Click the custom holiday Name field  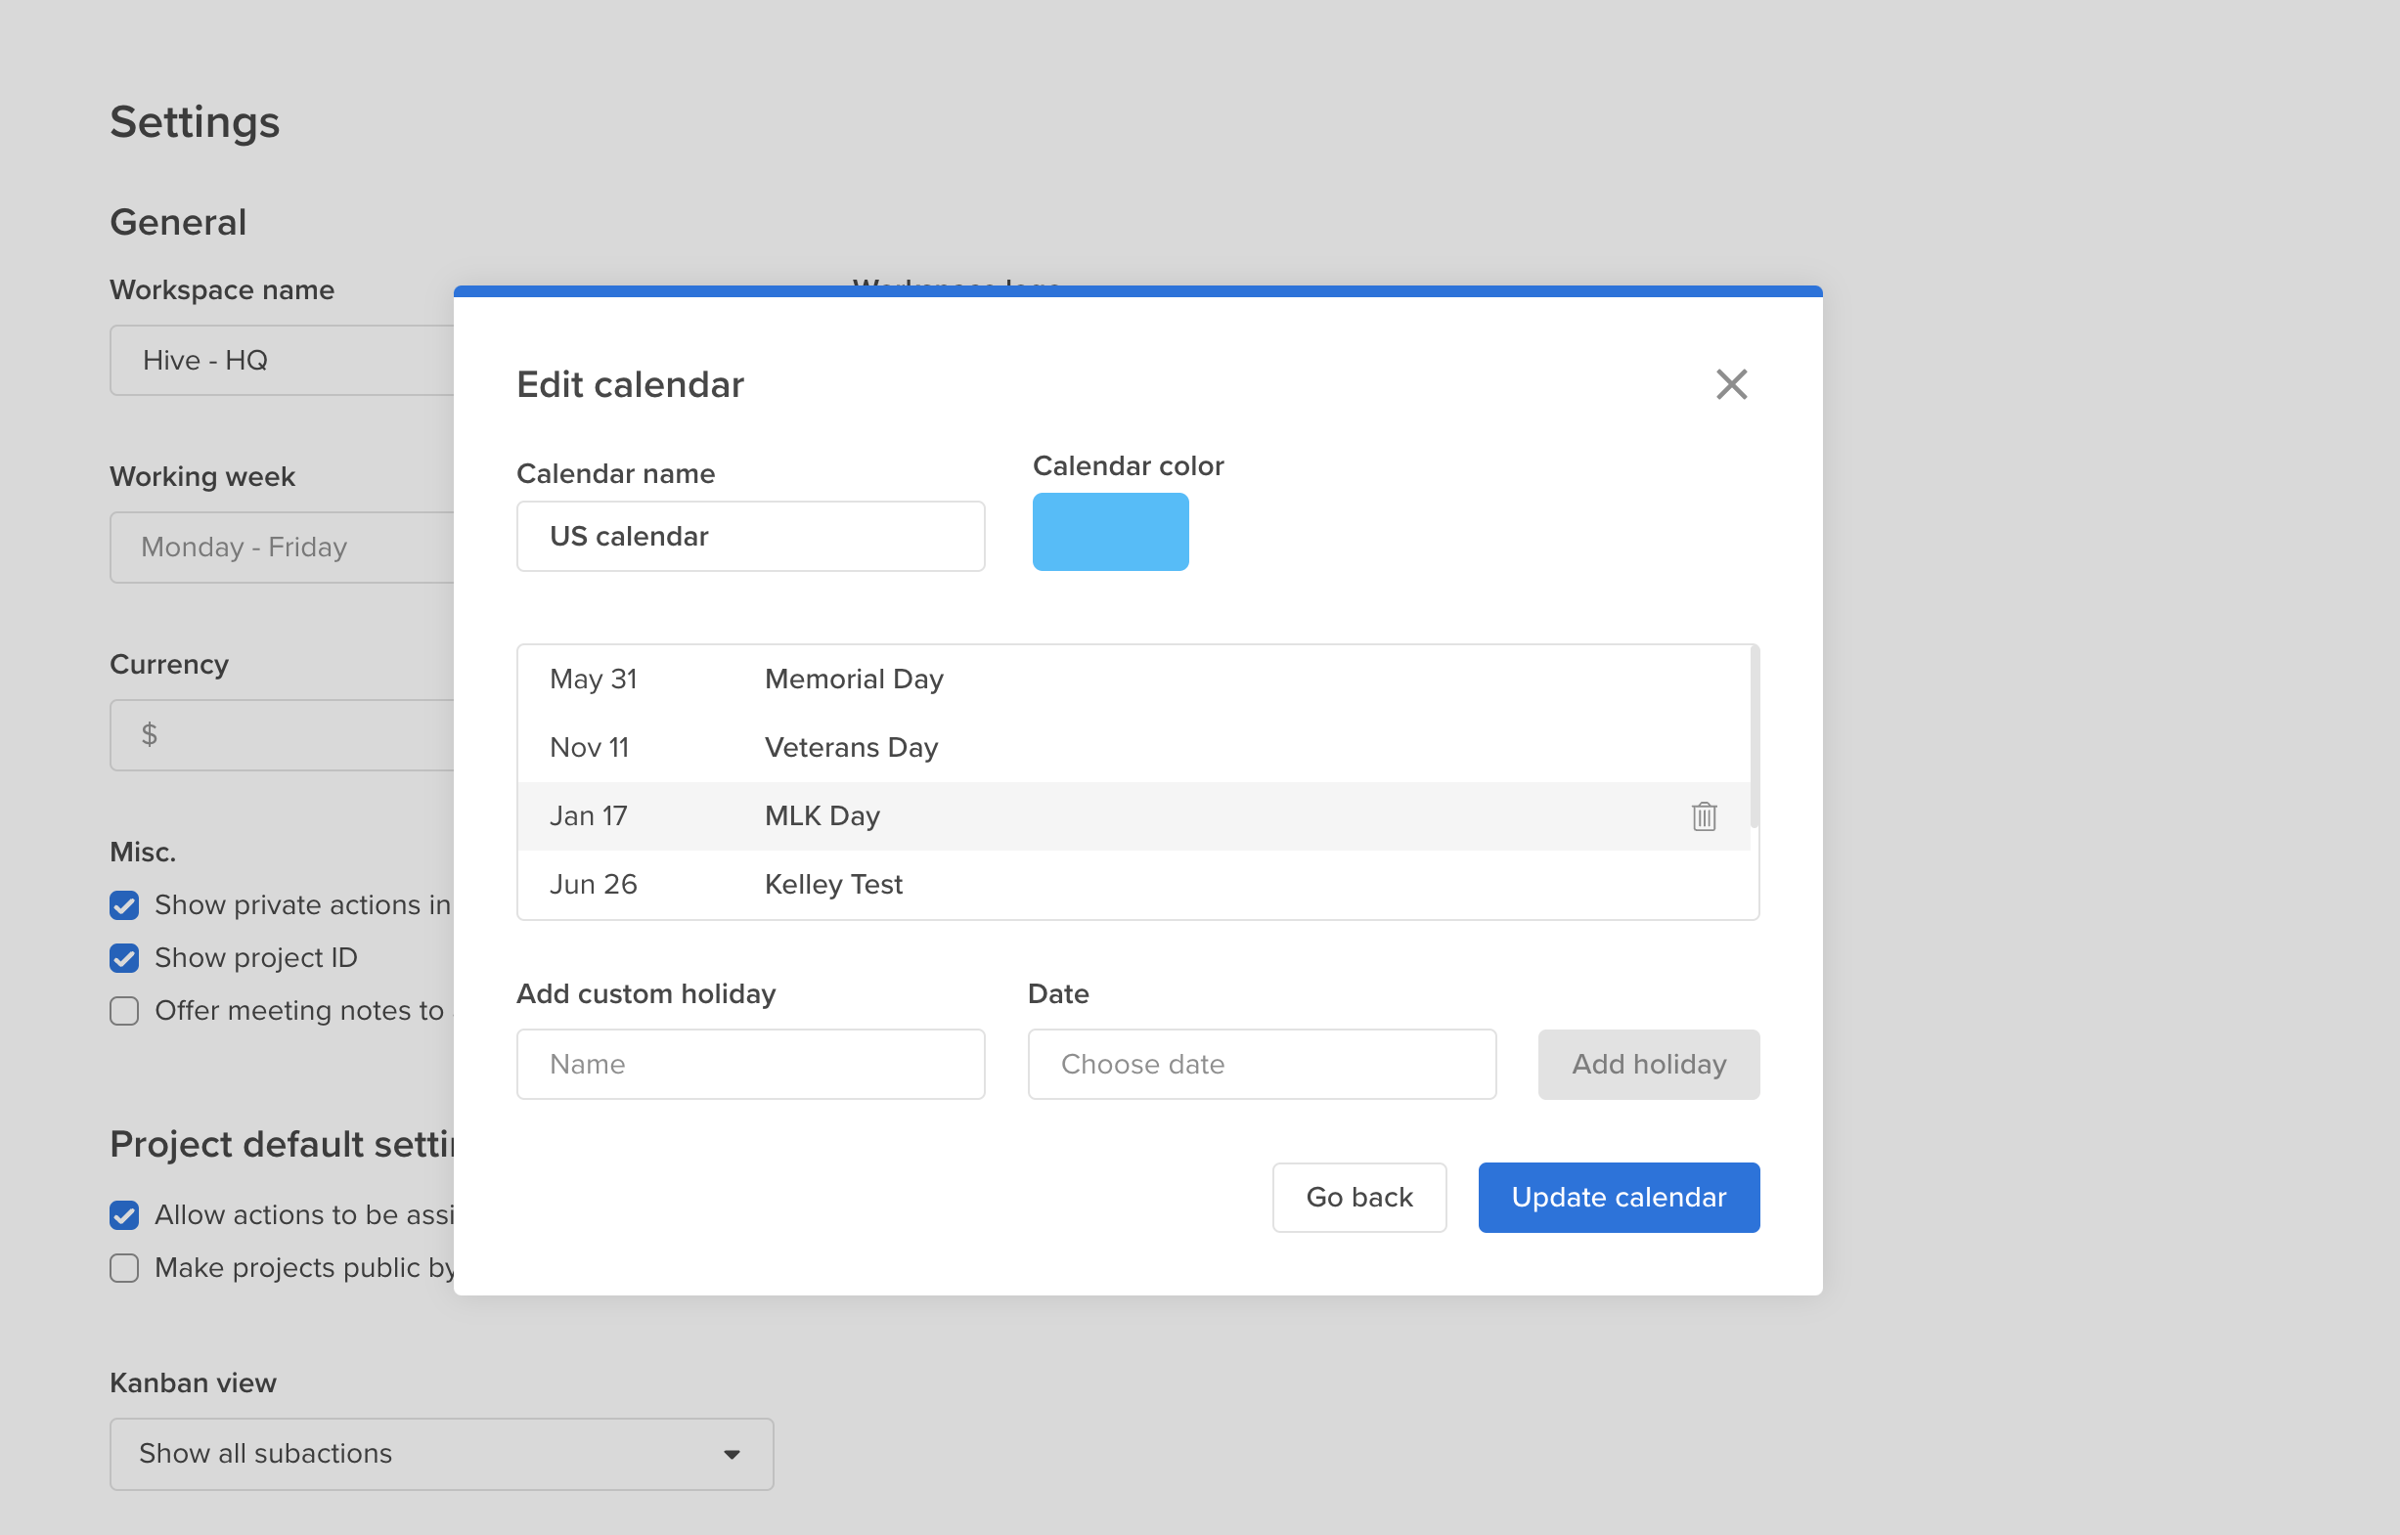[x=750, y=1065]
